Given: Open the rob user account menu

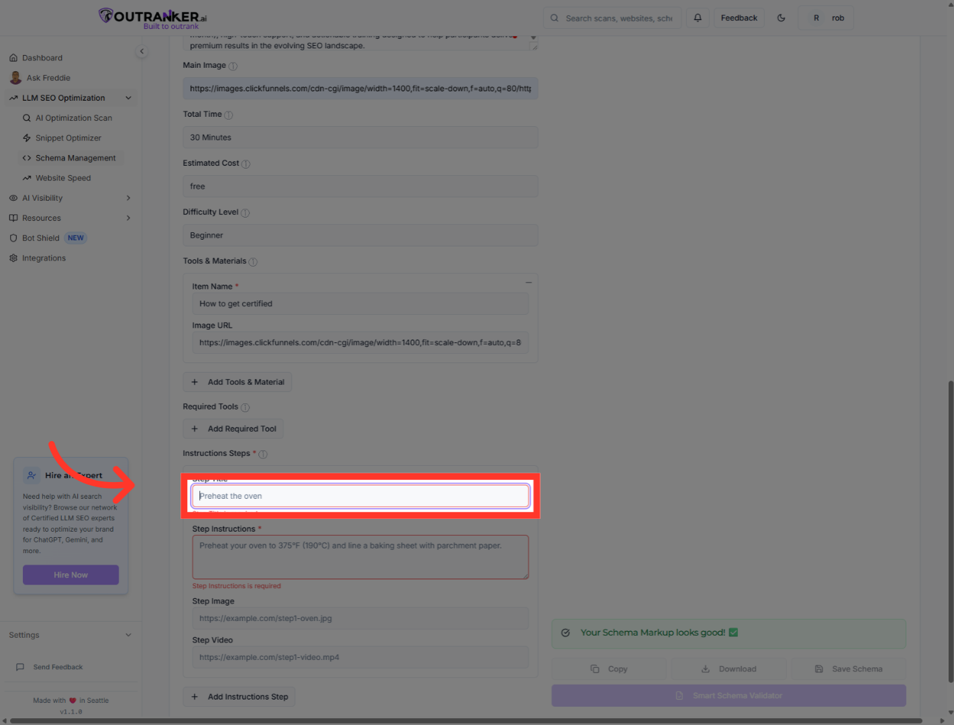Looking at the screenshot, I should coord(826,18).
